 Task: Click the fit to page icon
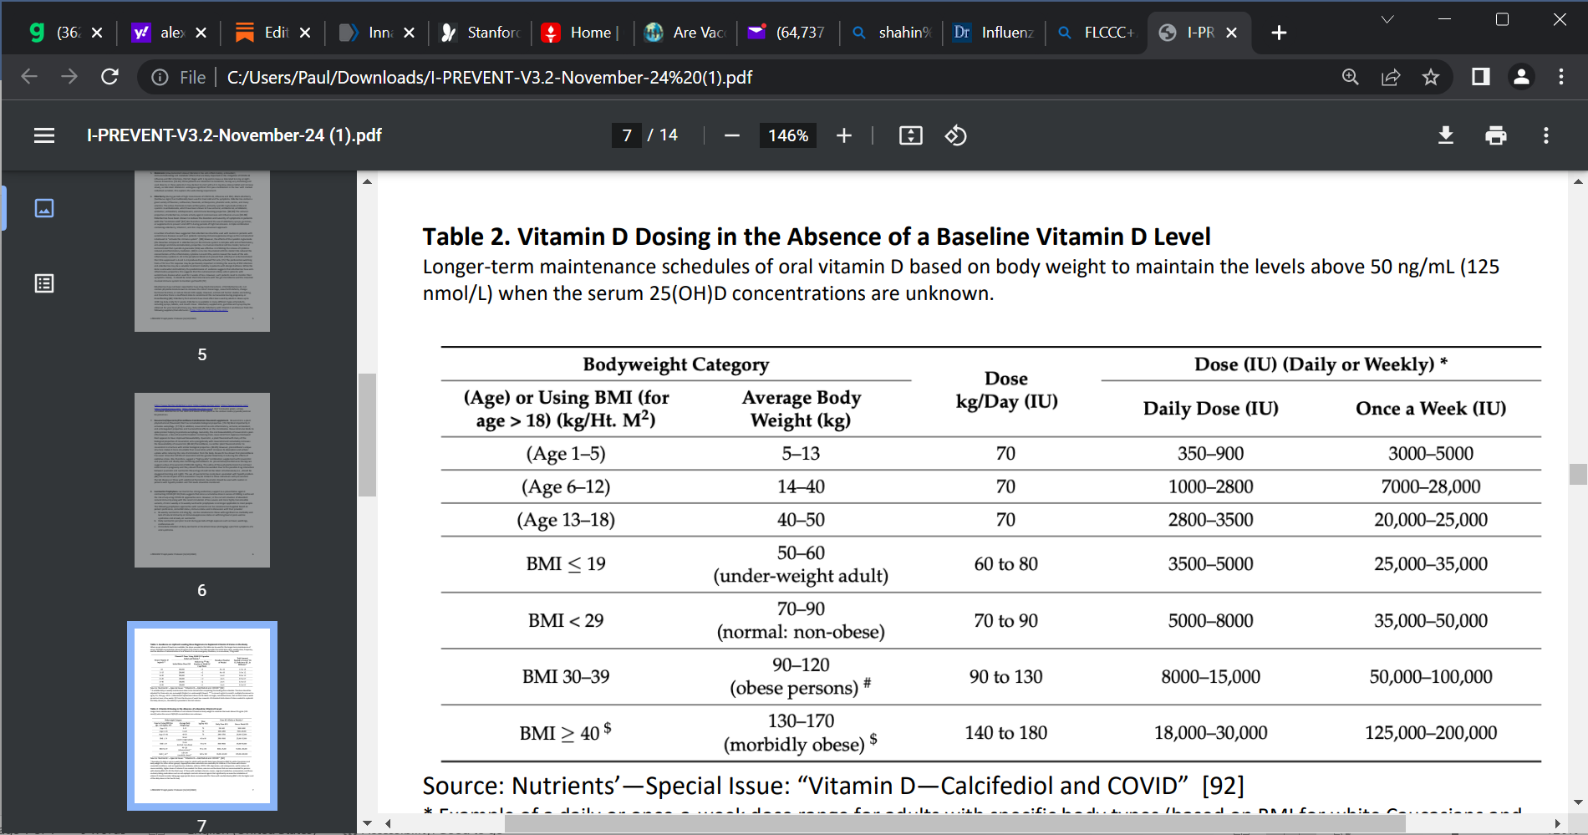coord(911,135)
